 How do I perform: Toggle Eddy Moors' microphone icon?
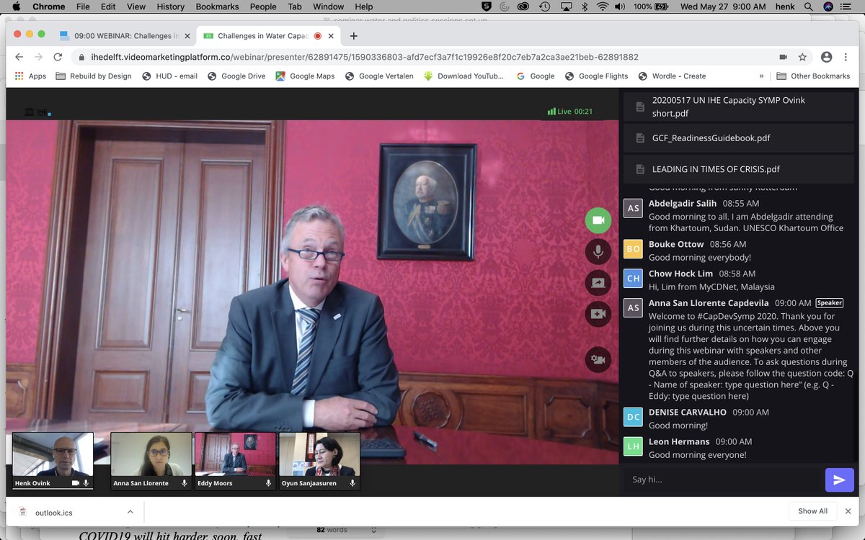pyautogui.click(x=268, y=483)
